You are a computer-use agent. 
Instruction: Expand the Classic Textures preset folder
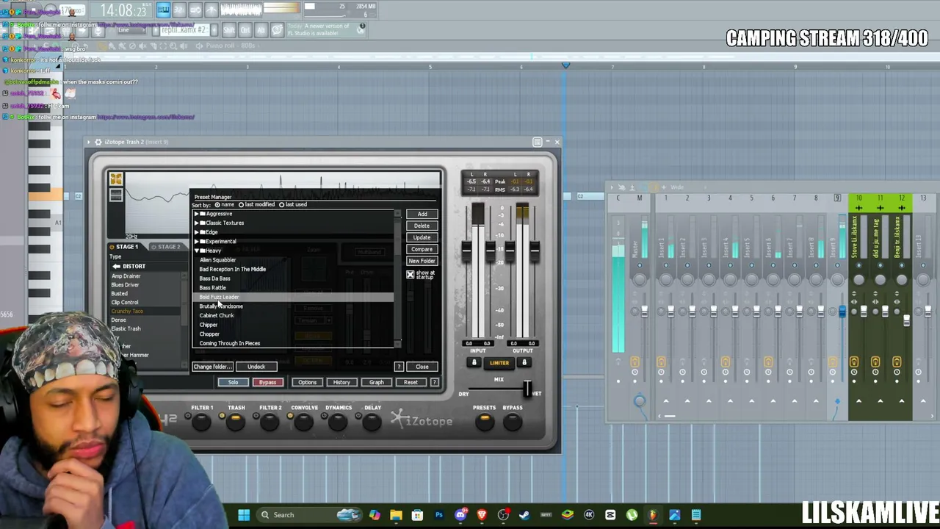(x=197, y=223)
